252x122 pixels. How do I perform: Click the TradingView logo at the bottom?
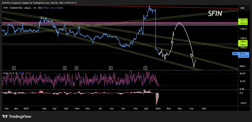[17, 116]
